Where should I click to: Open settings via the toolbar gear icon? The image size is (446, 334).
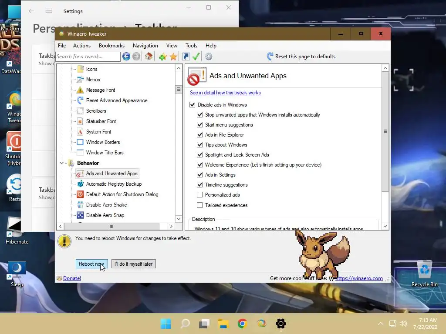click(x=209, y=57)
